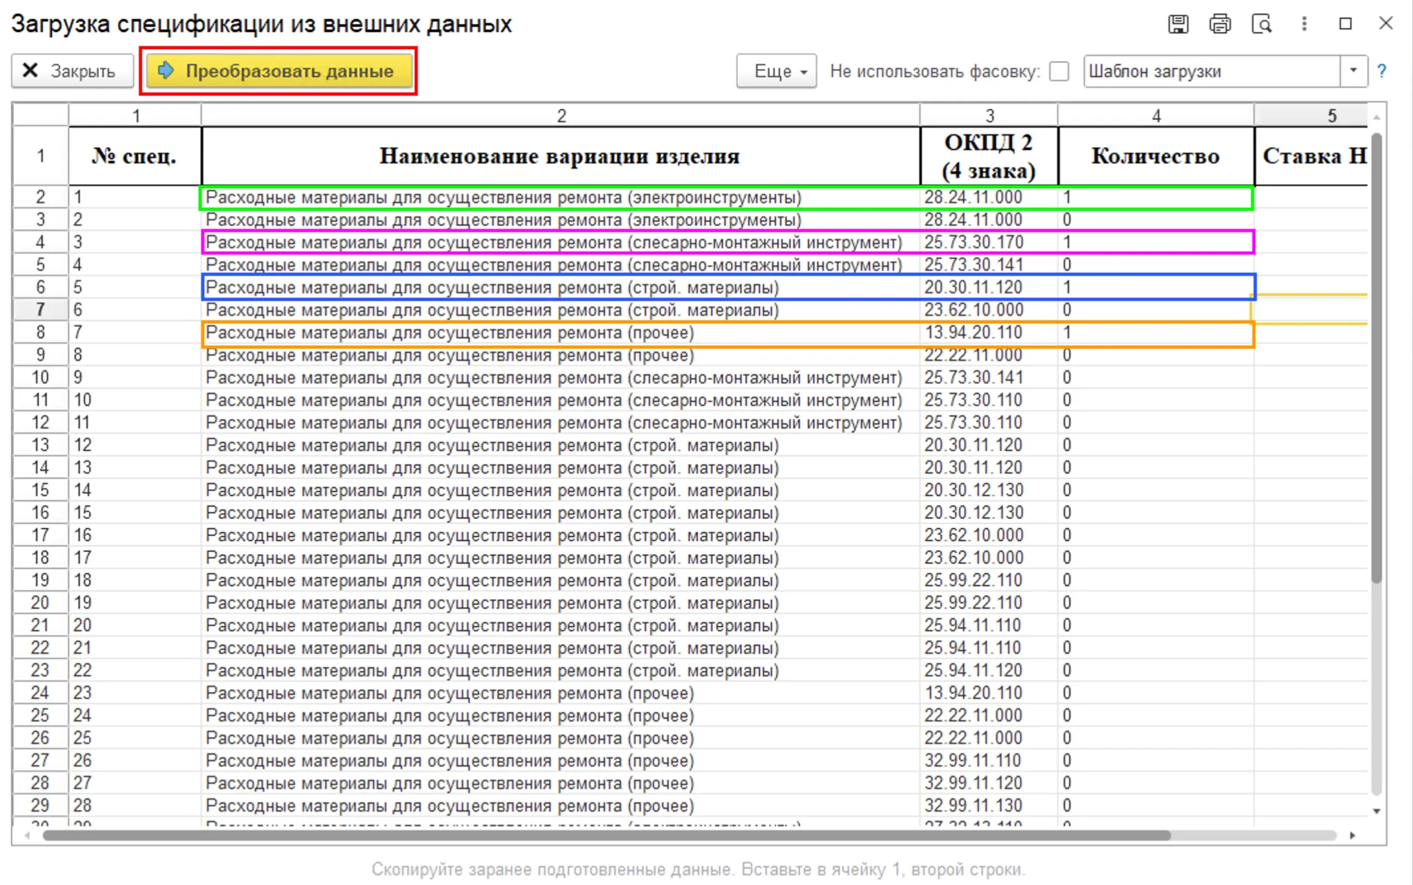Click the Закрыть button
1413x885 pixels.
pos(72,71)
